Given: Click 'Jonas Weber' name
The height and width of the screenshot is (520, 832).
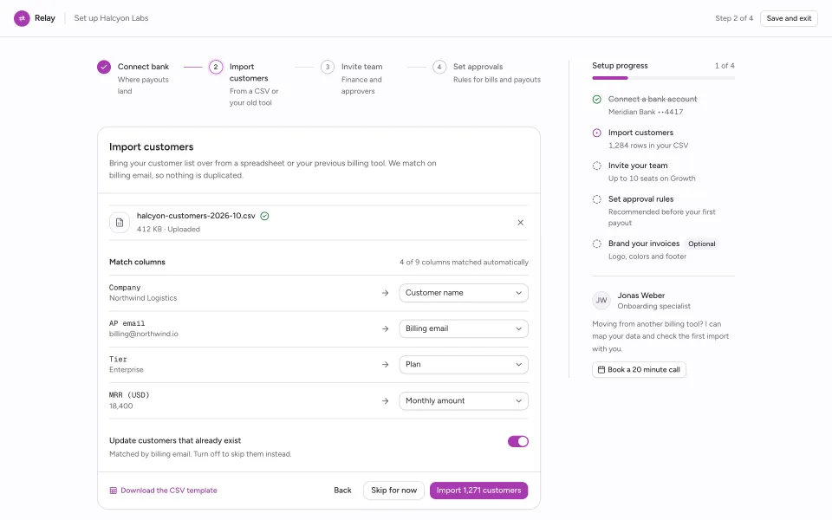Looking at the screenshot, I should pos(641,296).
